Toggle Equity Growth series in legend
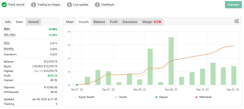The image size is (244, 109). (x=84, y=97)
